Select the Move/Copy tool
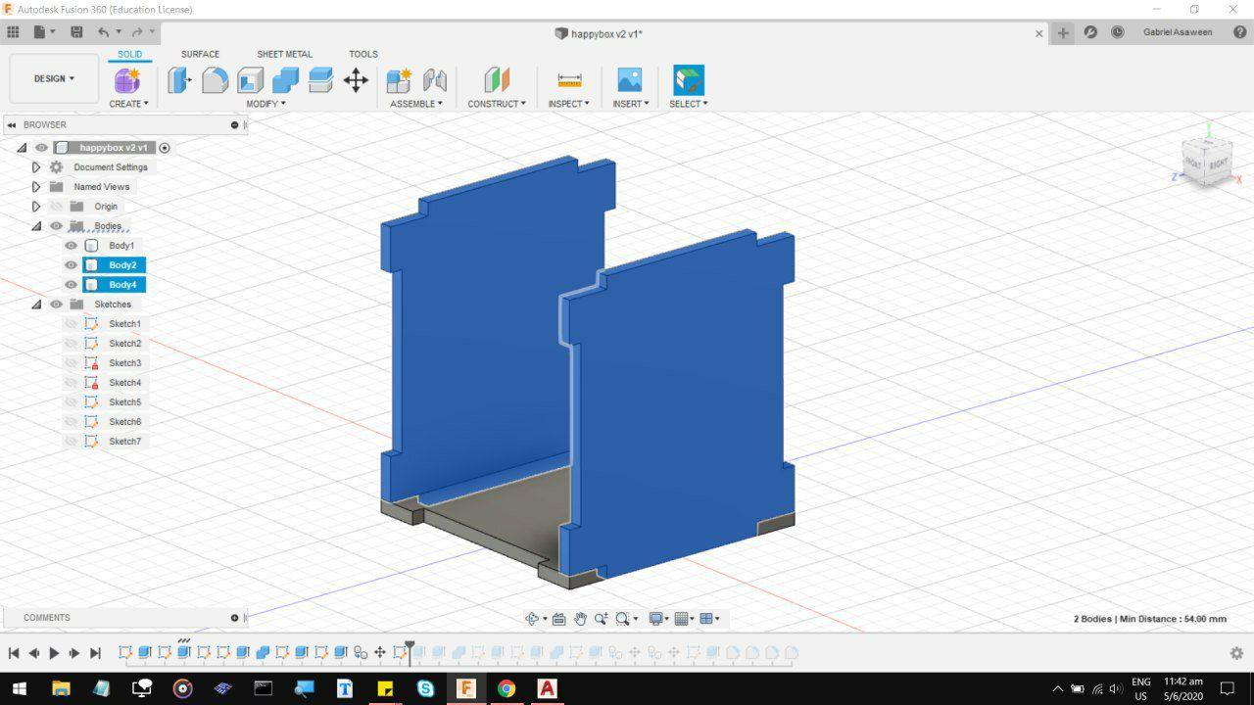1254x705 pixels. coord(356,80)
